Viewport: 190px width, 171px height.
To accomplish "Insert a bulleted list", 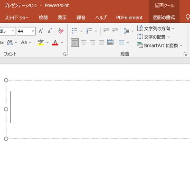I will (x=75, y=31).
